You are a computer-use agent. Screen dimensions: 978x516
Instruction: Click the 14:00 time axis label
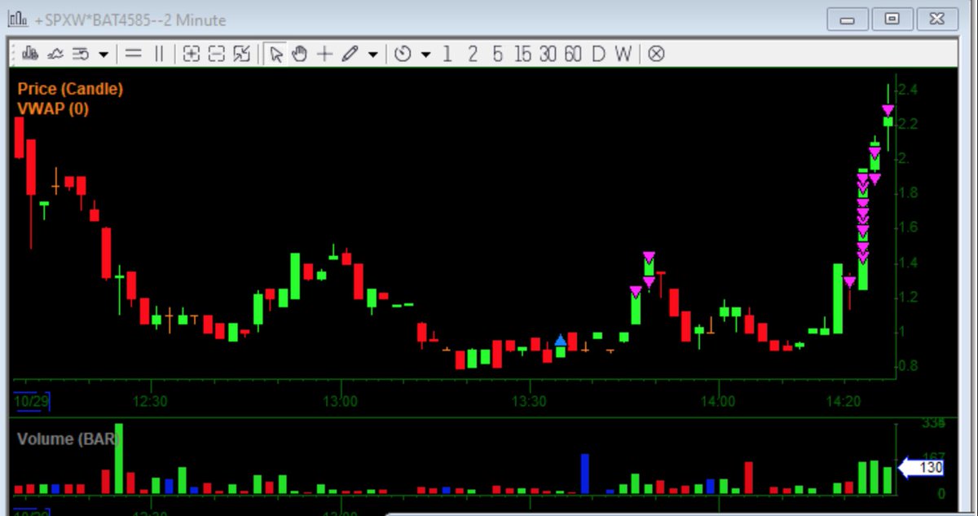pos(718,401)
